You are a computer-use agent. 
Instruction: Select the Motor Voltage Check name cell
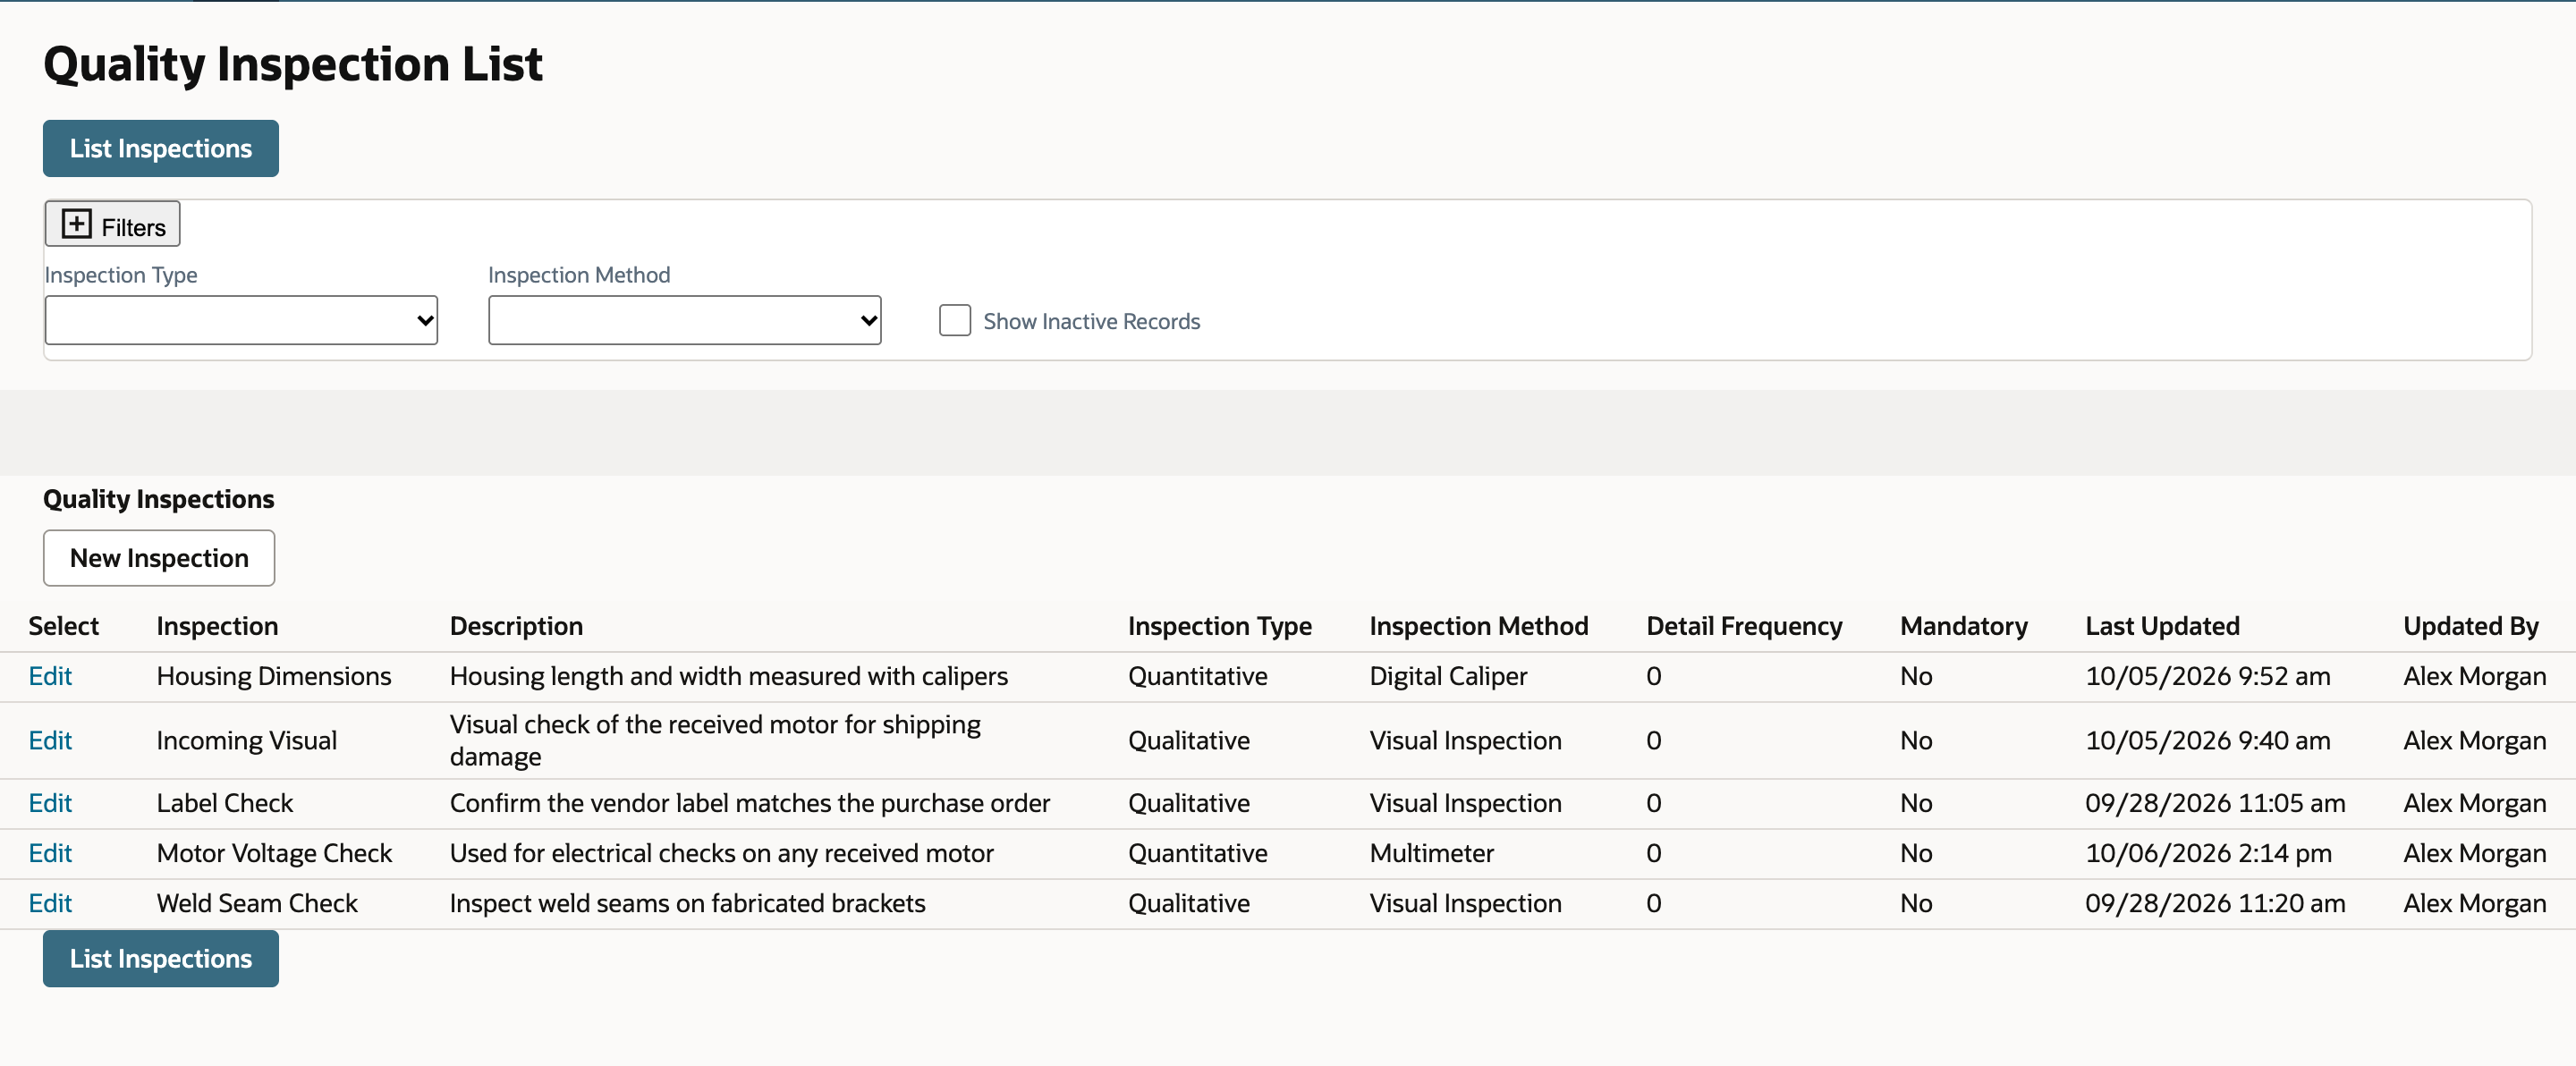(x=274, y=853)
